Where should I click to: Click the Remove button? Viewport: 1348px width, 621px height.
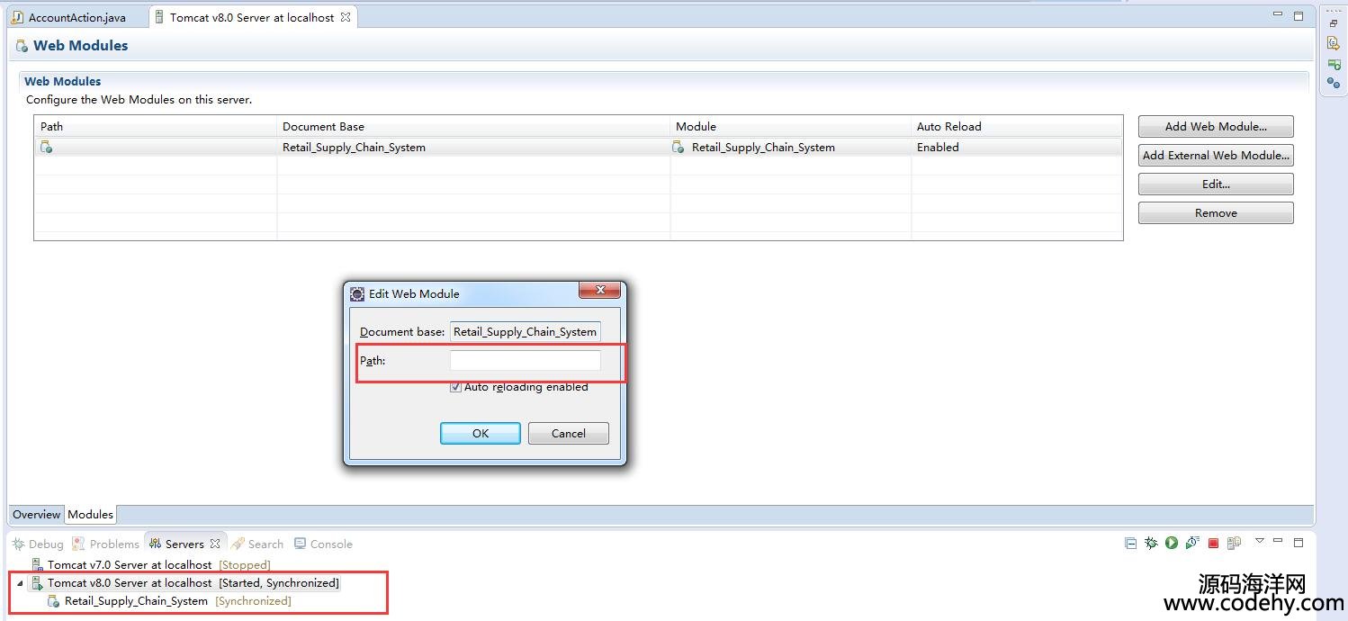point(1215,212)
